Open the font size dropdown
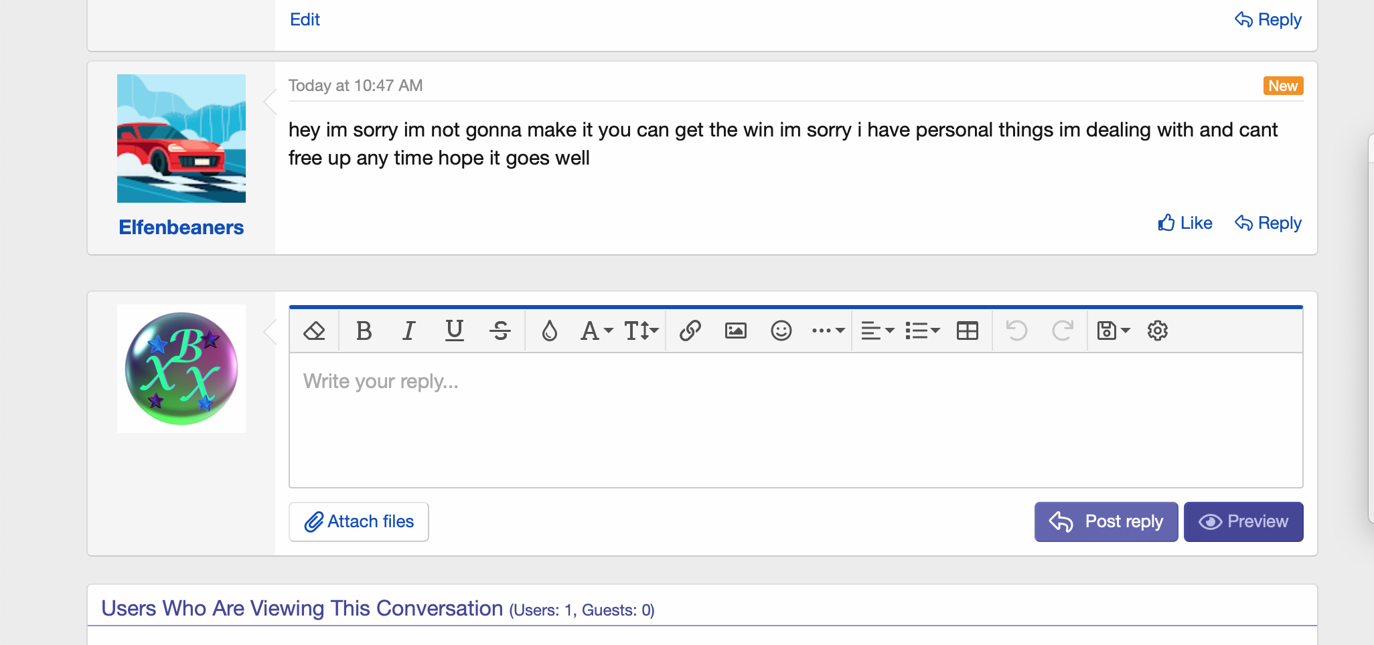 click(641, 331)
